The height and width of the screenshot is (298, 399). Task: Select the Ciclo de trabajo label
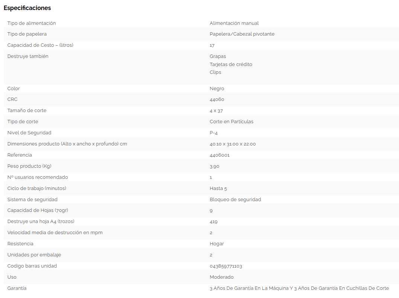(36, 189)
